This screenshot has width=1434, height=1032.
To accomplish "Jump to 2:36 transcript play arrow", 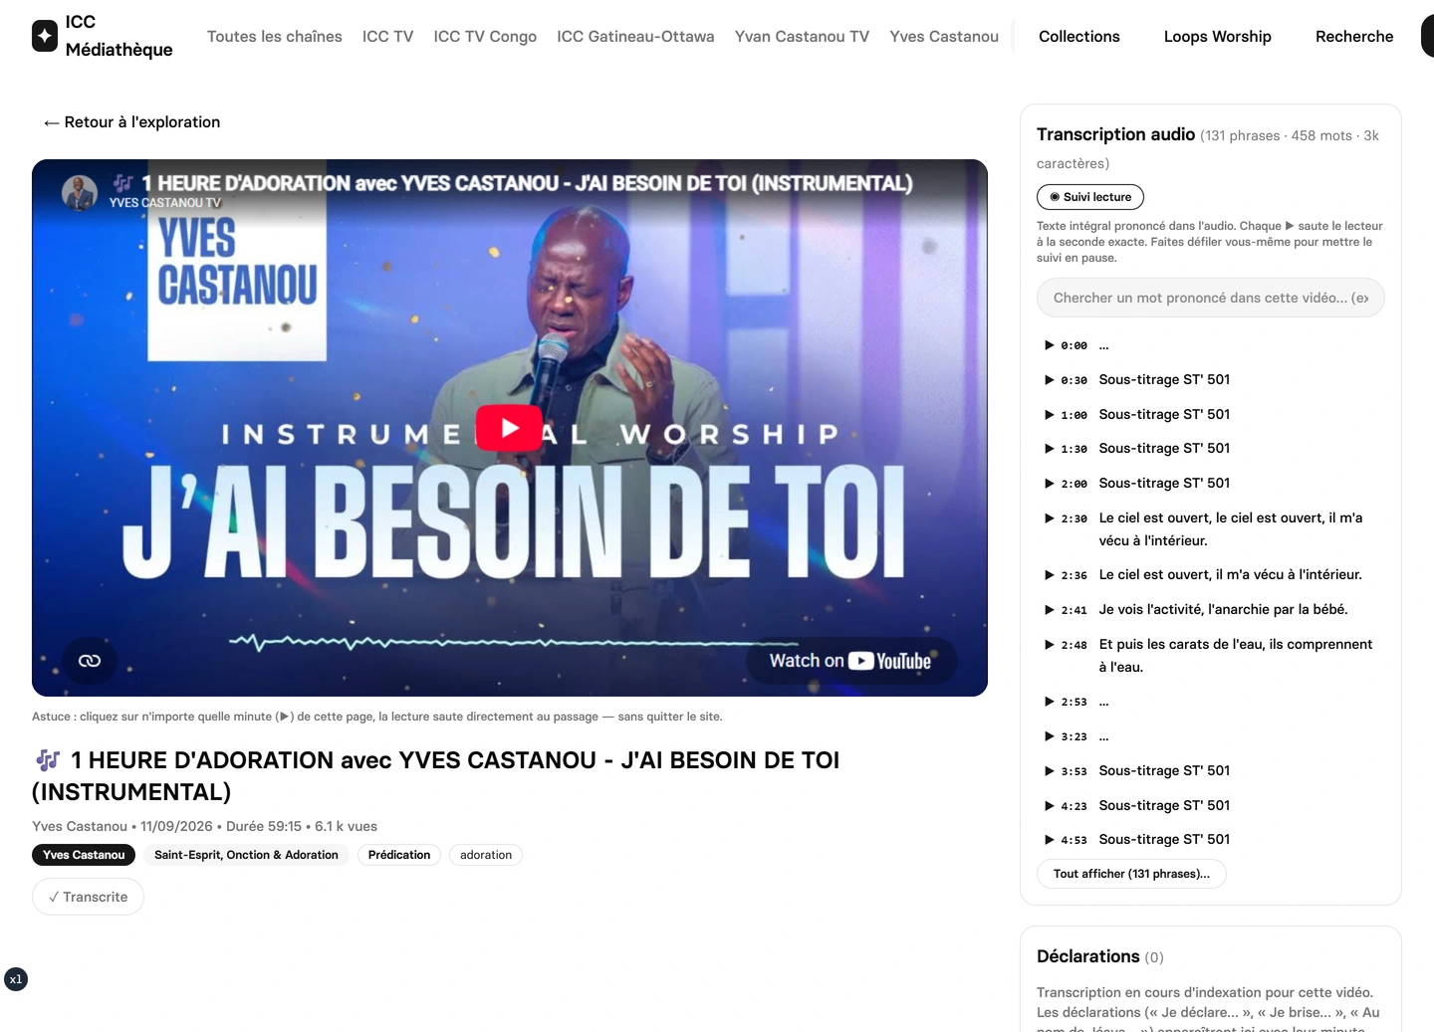I will [1049, 575].
